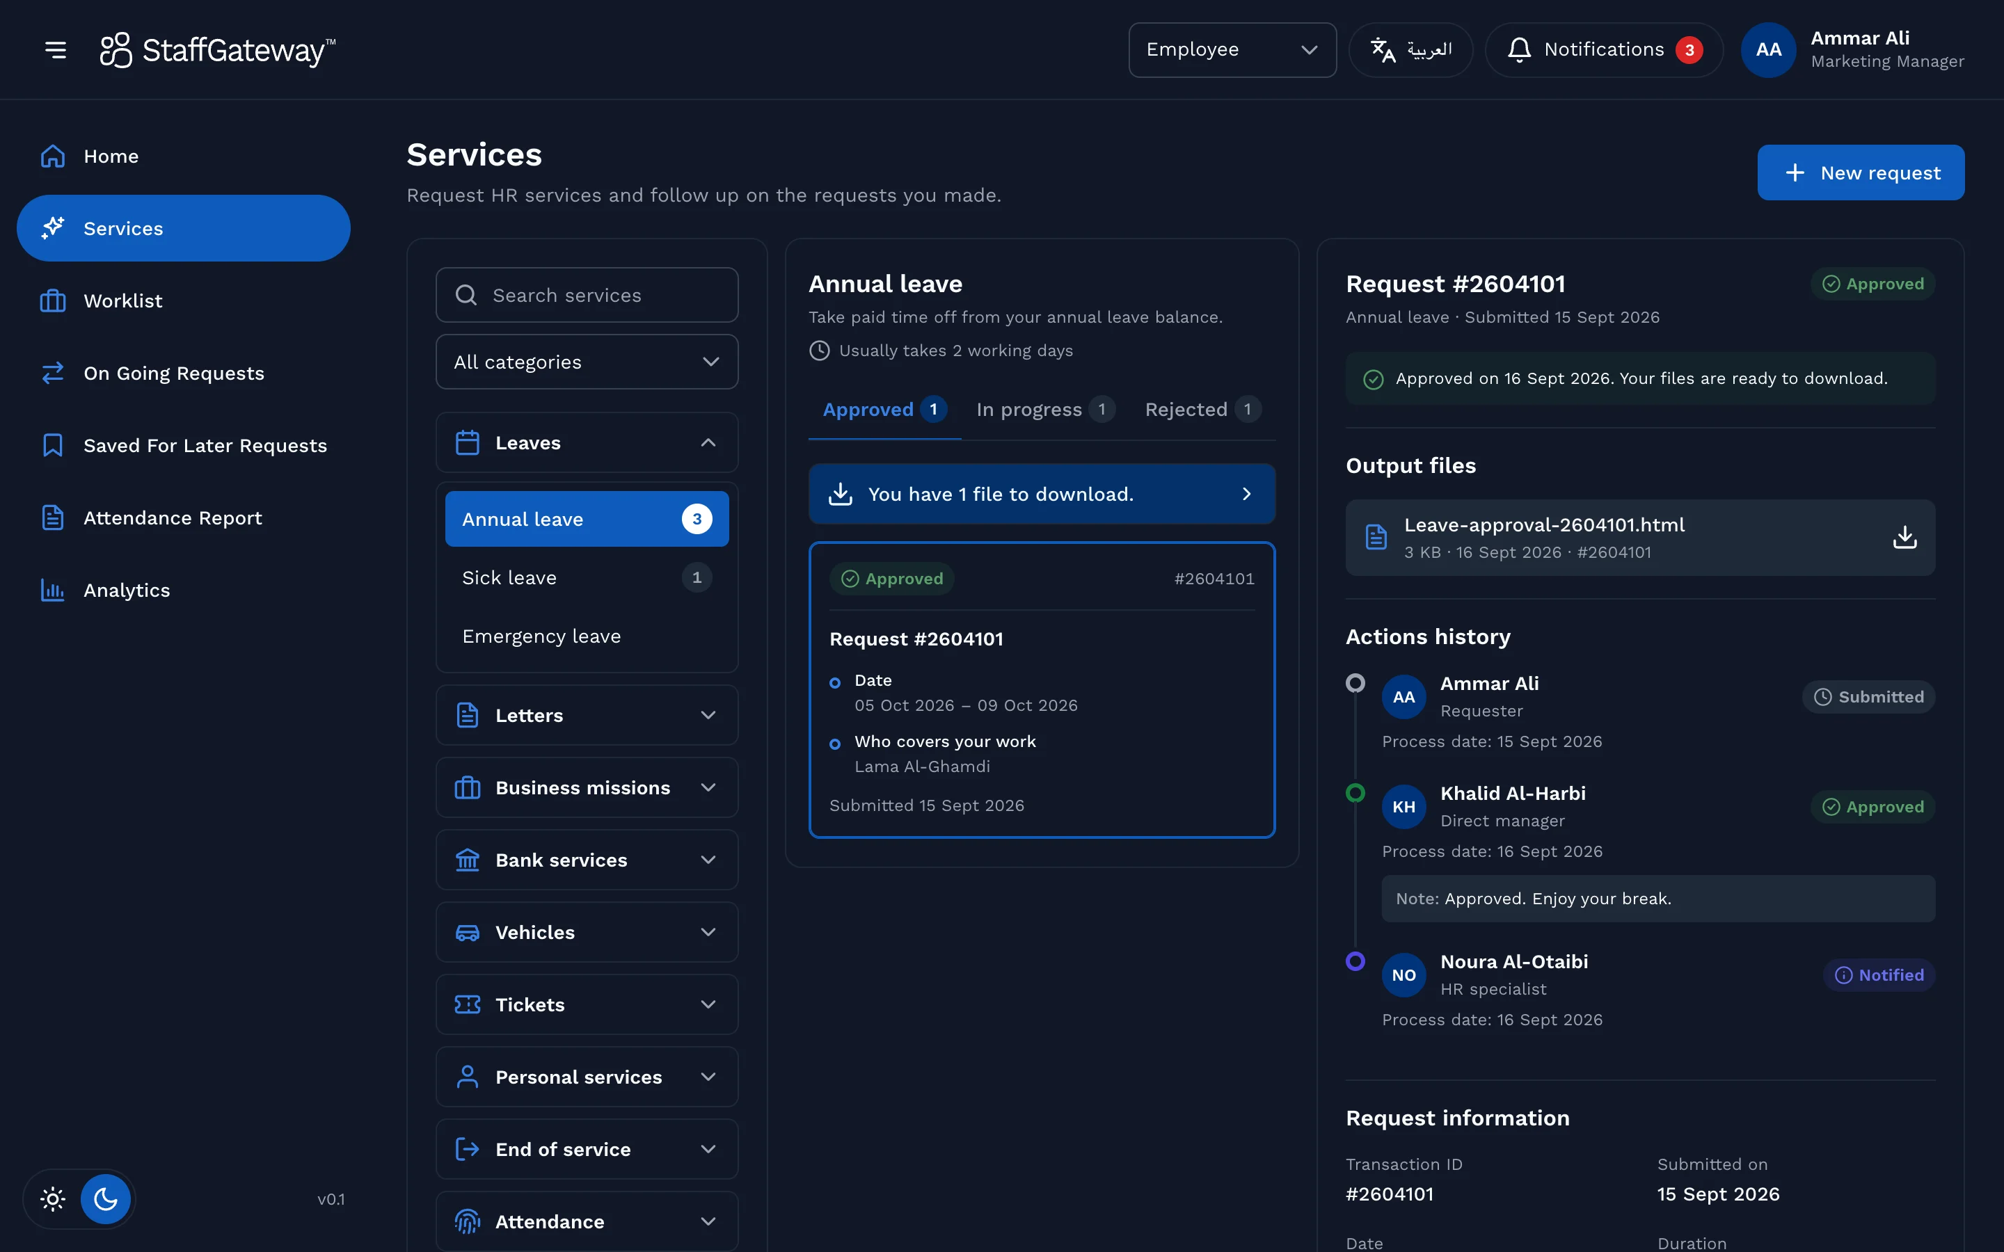This screenshot has height=1252, width=2004.
Task: Focus the Search services field
Action: (x=587, y=295)
